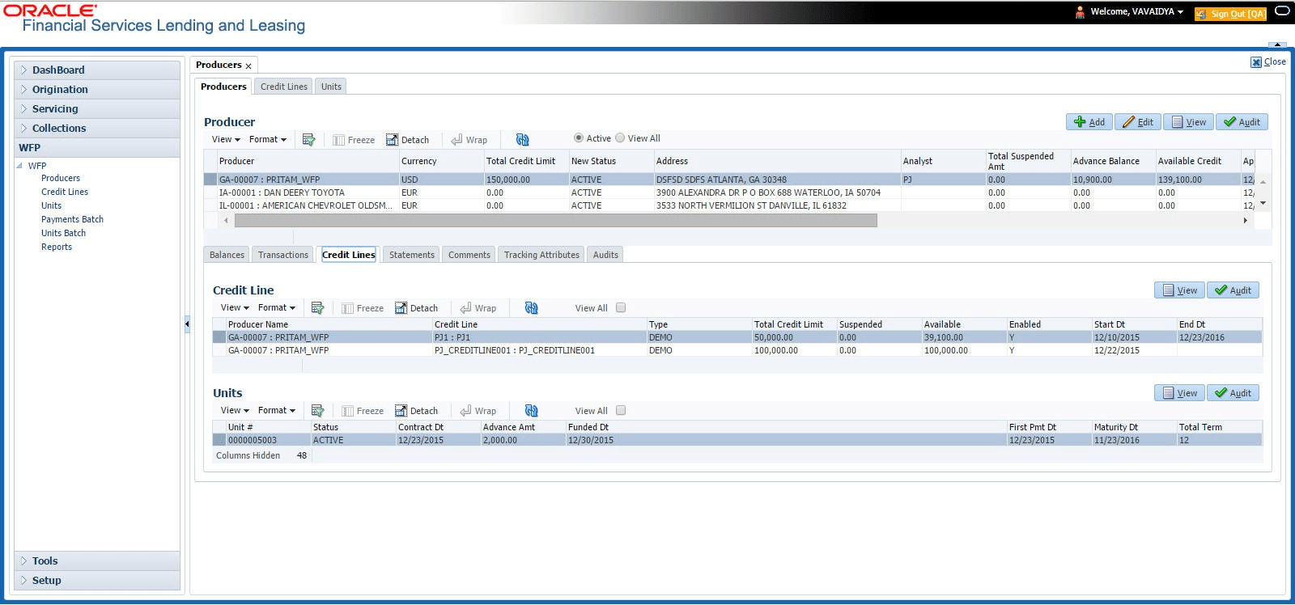This screenshot has width=1295, height=605.
Task: Open the Credit Line View menu
Action: tap(235, 307)
